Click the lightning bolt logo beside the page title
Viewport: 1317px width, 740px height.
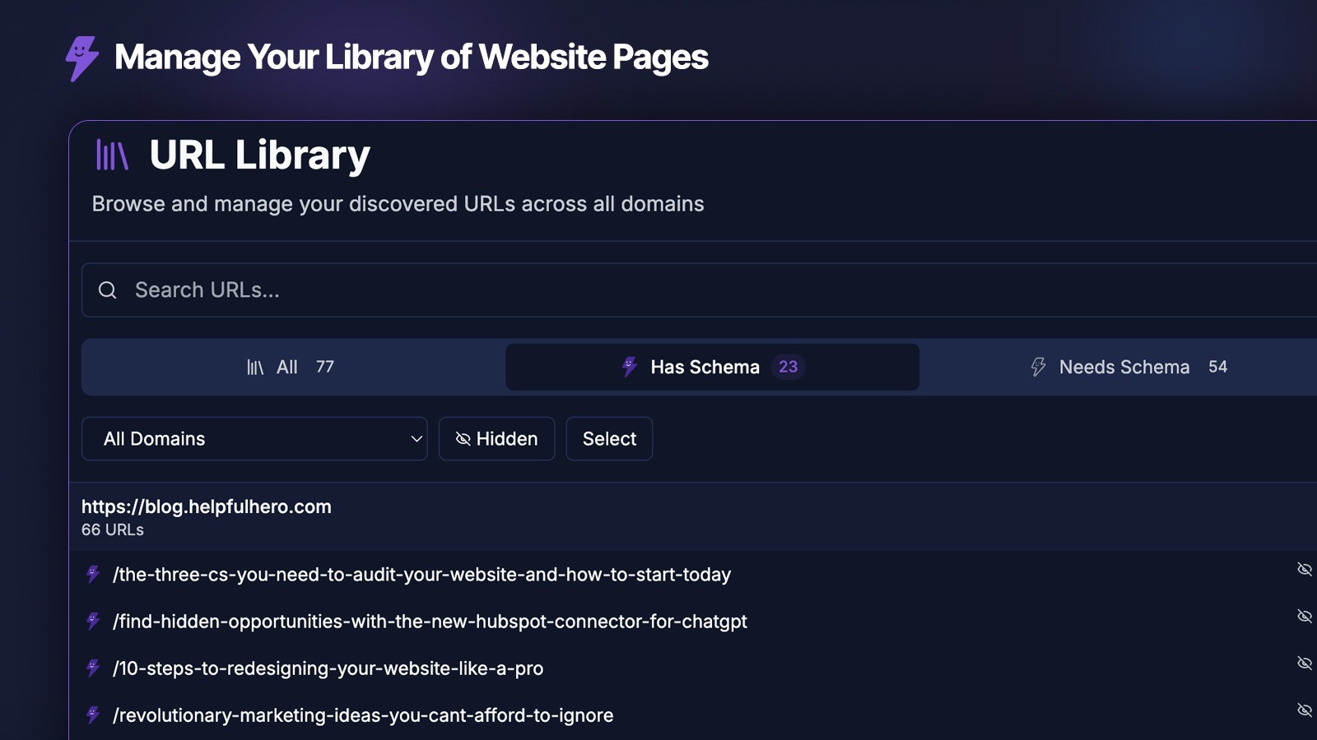[x=81, y=58]
